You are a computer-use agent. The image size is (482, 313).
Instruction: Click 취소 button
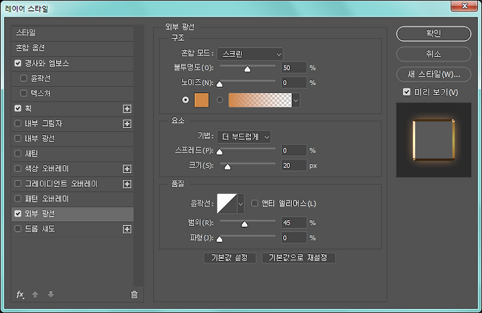[434, 54]
